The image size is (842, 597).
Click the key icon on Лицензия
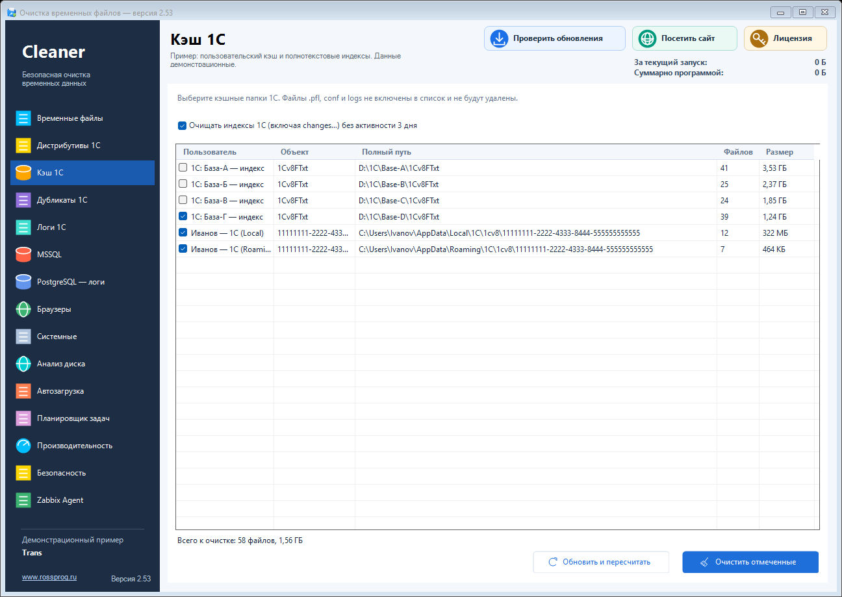click(759, 38)
